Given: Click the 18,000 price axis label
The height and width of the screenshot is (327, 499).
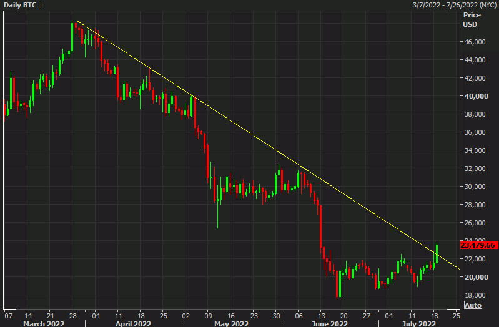Looking at the screenshot, I should (x=475, y=296).
